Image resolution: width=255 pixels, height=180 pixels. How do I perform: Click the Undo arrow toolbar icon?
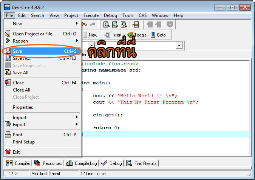pos(84,24)
